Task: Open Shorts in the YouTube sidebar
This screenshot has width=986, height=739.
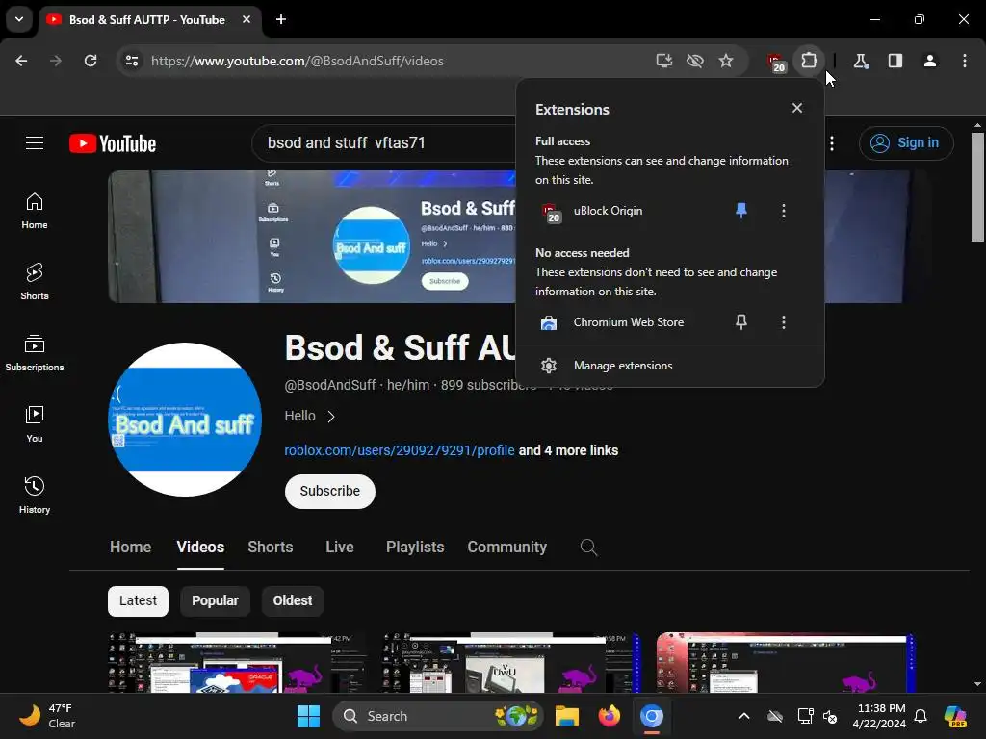Action: click(35, 282)
